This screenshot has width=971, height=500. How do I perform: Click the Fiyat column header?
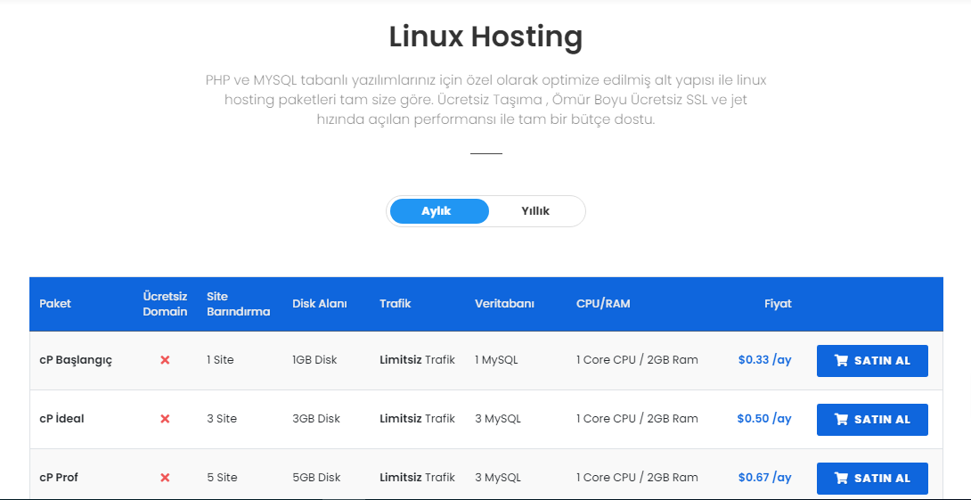pyautogui.click(x=778, y=304)
